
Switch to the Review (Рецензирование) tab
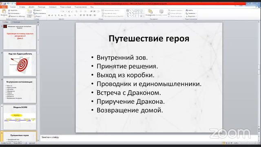(81, 7)
